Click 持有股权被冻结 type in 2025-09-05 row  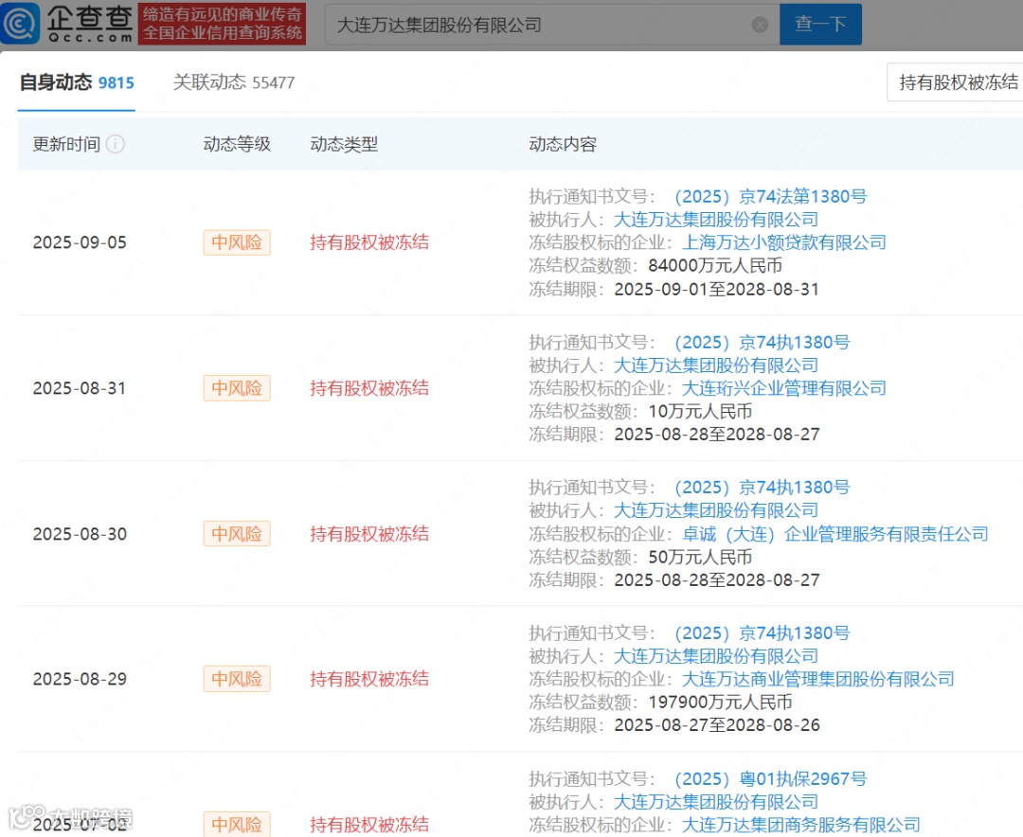369,242
